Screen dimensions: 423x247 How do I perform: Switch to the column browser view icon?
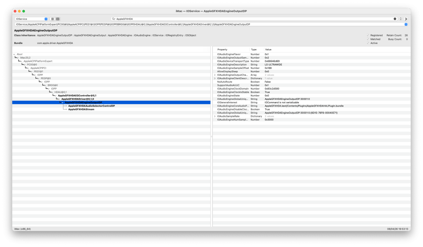point(58,19)
